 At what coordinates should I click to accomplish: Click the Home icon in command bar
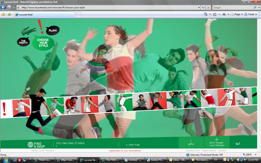click(206, 14)
